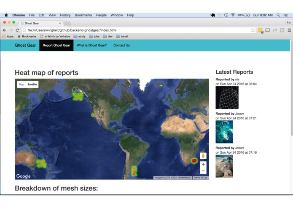Click the Cast screen extension icon

point(268,30)
